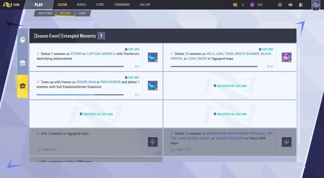324x178 pixels.
Task: Click the blue reward icon for Storm mission
Action: pos(153,57)
